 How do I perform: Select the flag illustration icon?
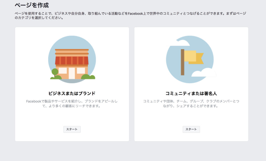191,59
